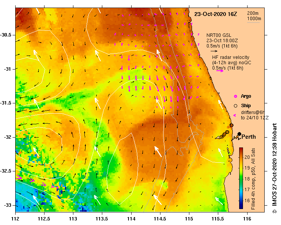Click the black GSL velocity reference arrow

(214, 51)
